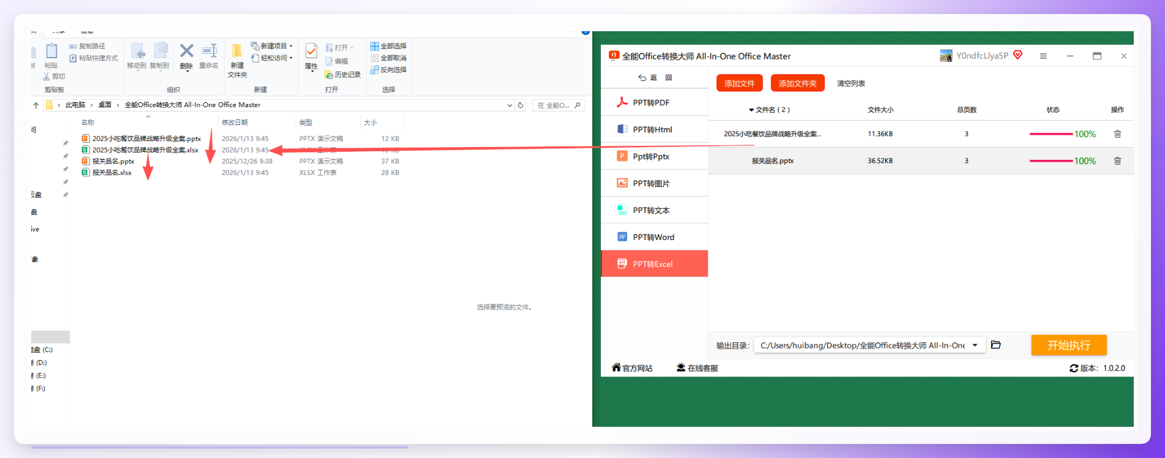Open the PPT转Html conversion mode
Image resolution: width=1165 pixels, height=458 pixels.
tap(654, 129)
